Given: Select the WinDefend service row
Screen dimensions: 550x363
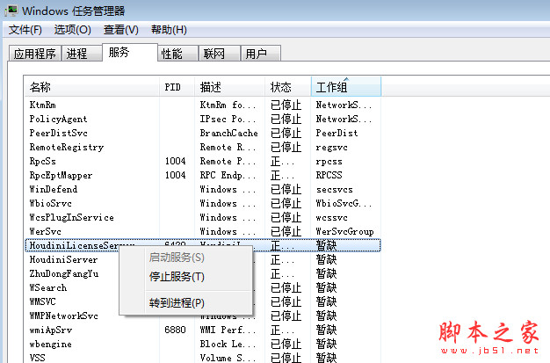Looking at the screenshot, I should [203, 189].
